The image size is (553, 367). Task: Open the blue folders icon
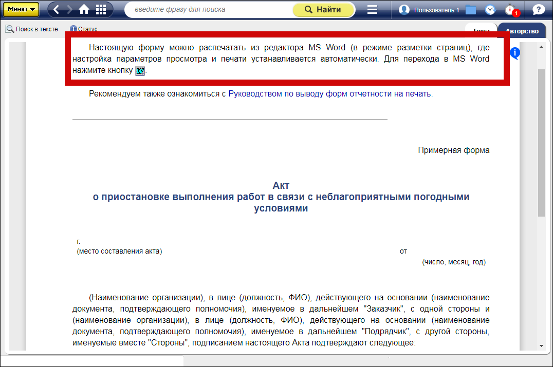(x=471, y=10)
